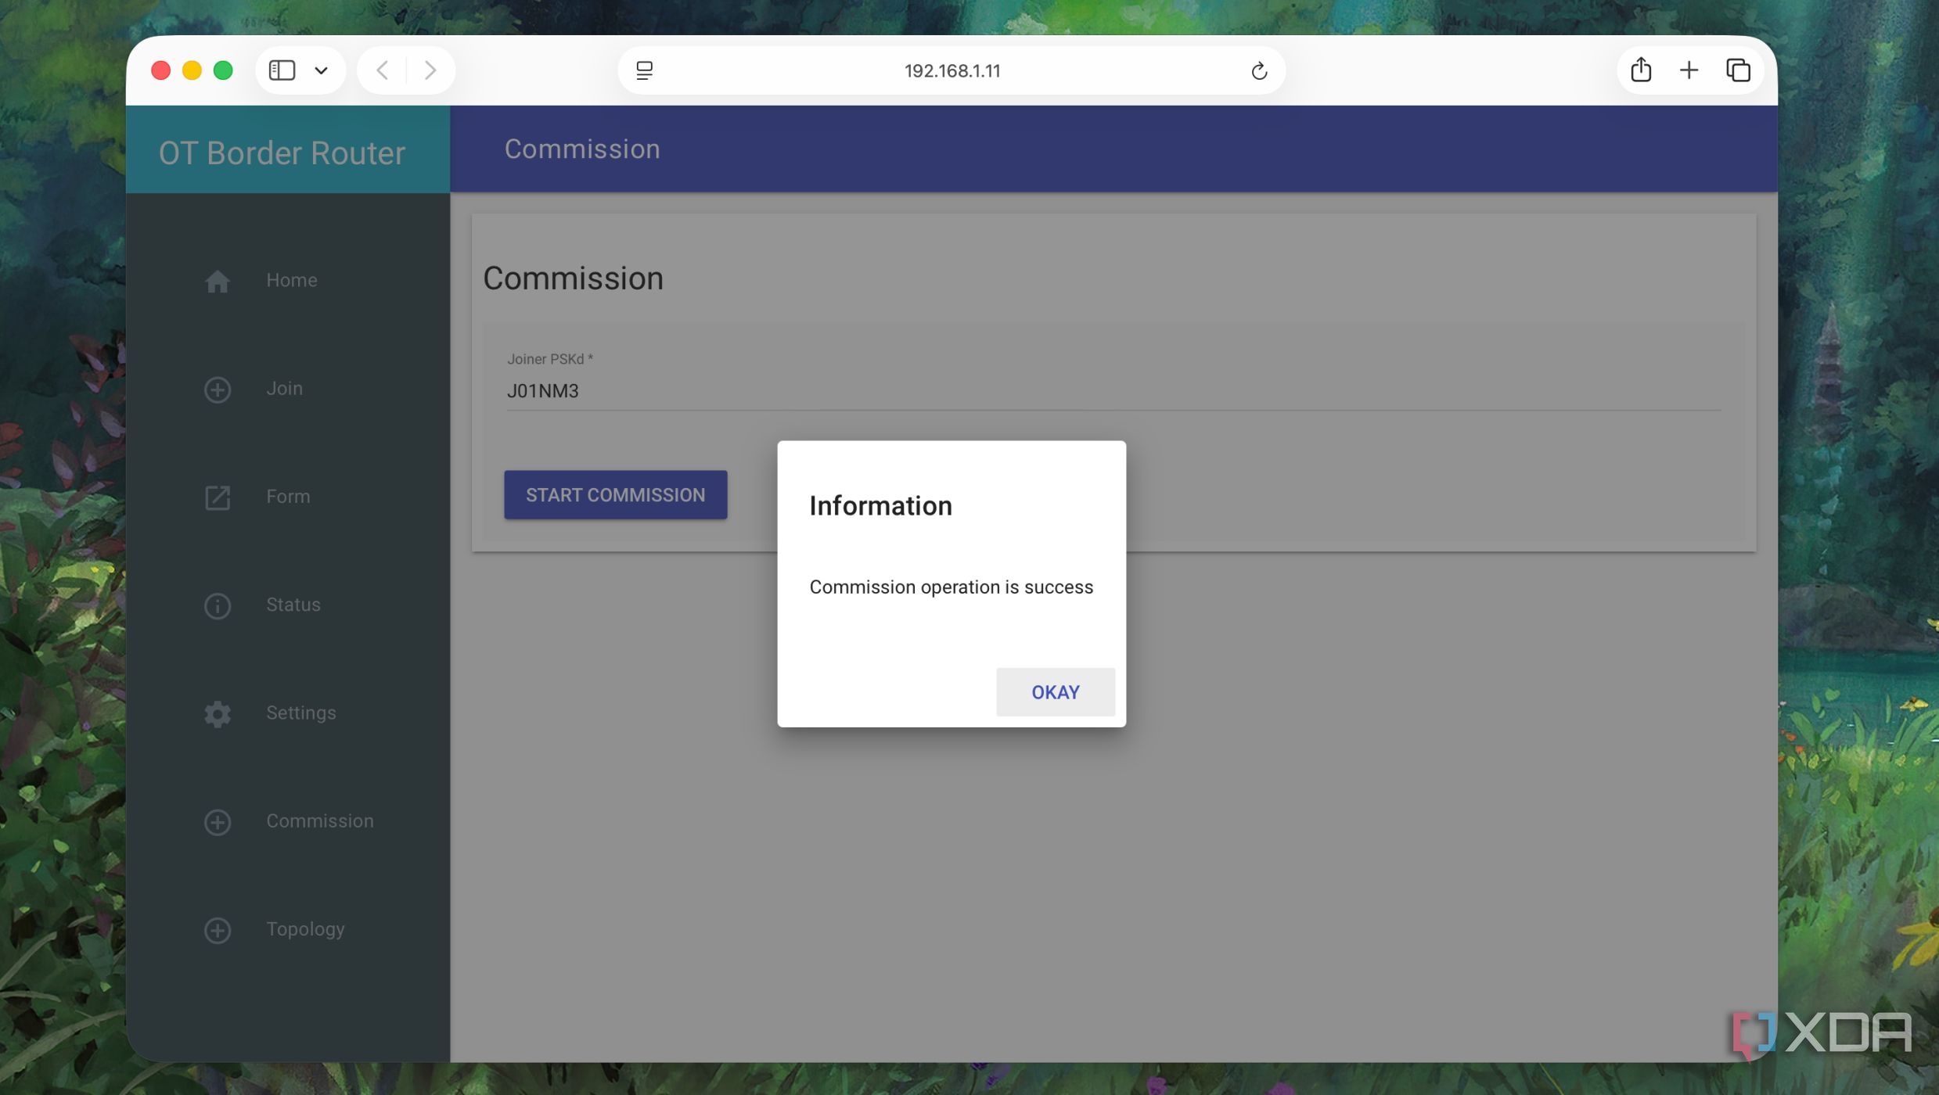Click the Information dialog heading
Image resolution: width=1939 pixels, height=1095 pixels.
(x=880, y=505)
